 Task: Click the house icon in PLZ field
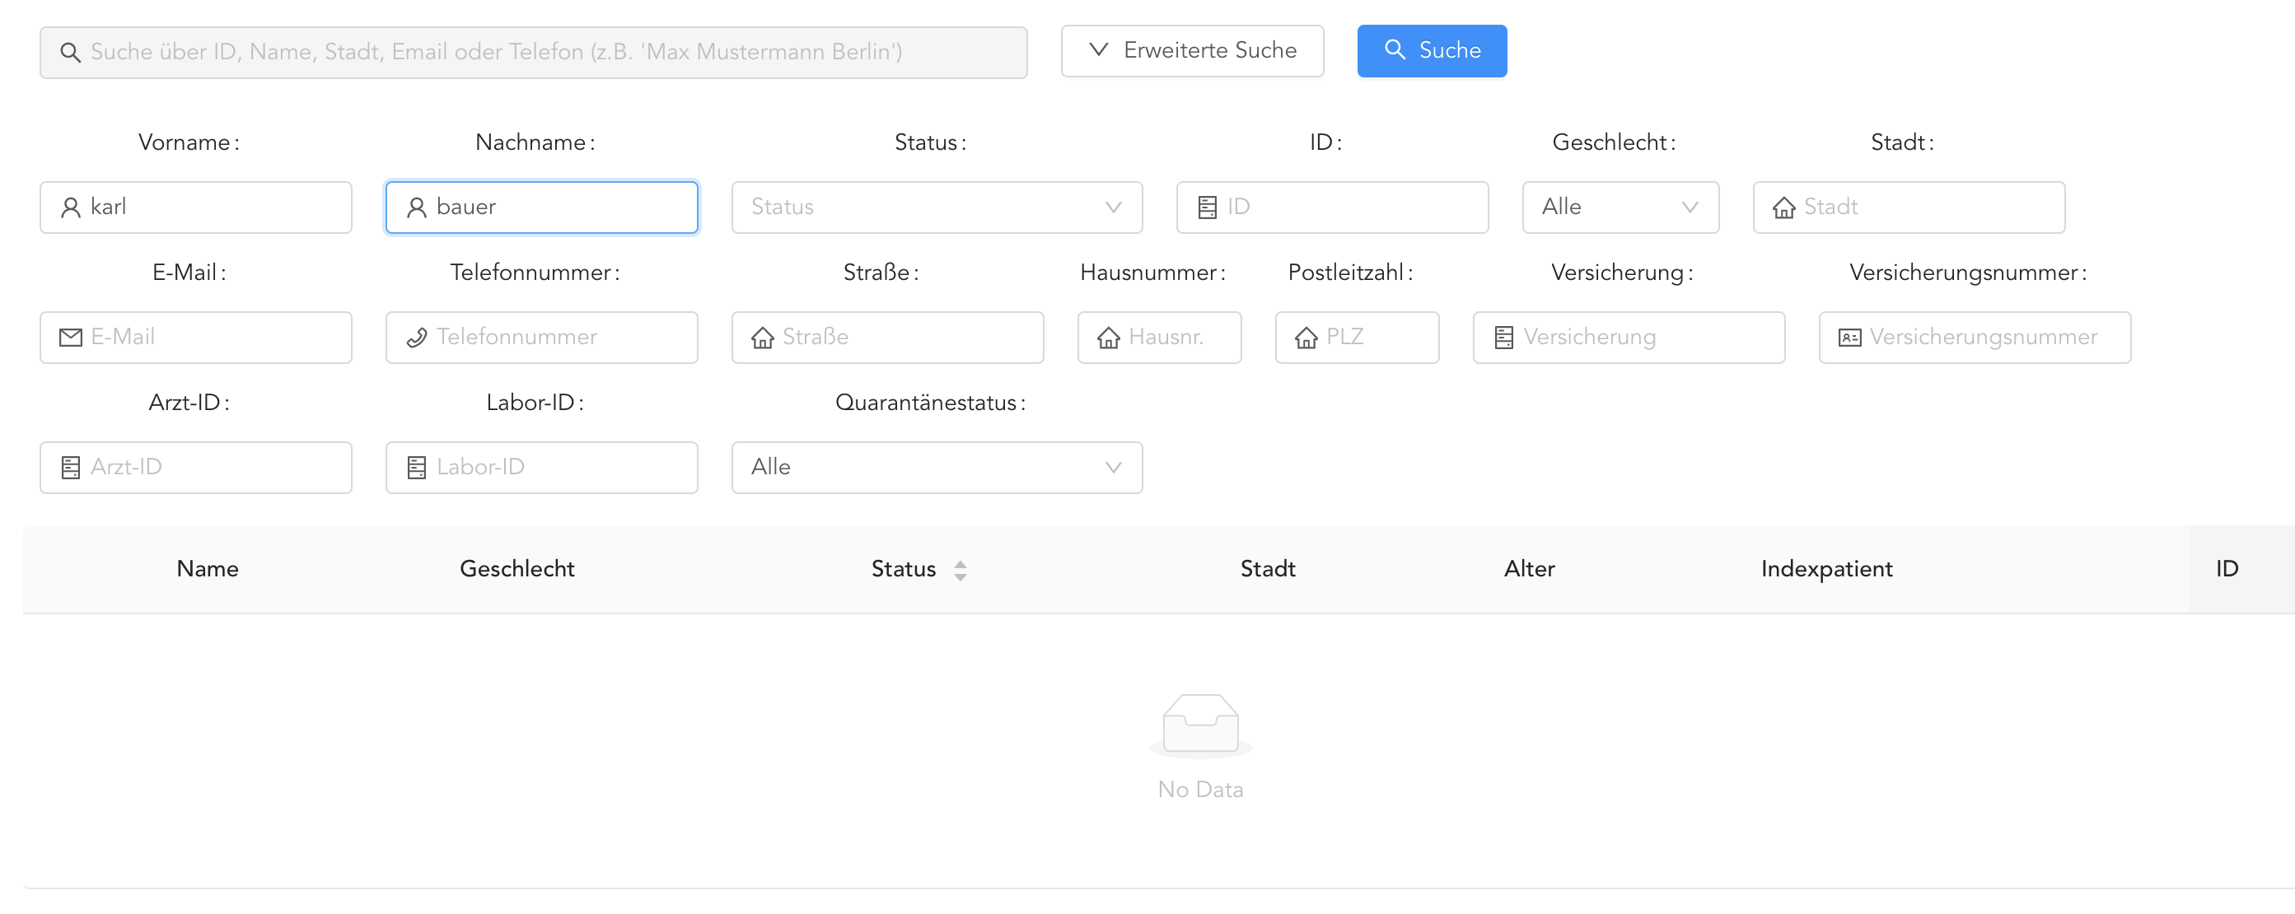point(1306,338)
